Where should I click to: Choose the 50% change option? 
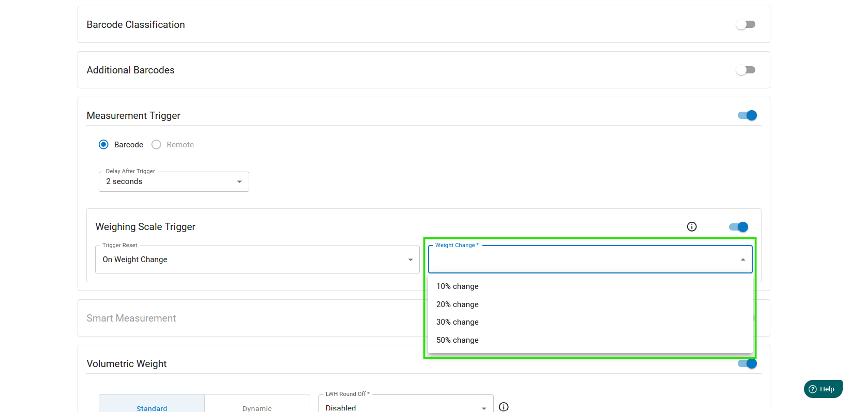[590, 340]
